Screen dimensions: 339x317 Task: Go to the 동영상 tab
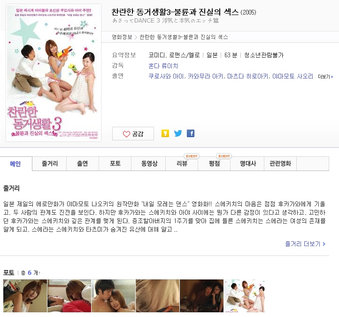pyautogui.click(x=149, y=163)
